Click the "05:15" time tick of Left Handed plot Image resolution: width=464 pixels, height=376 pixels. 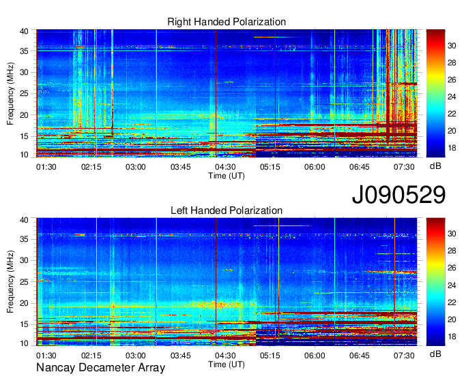click(270, 356)
